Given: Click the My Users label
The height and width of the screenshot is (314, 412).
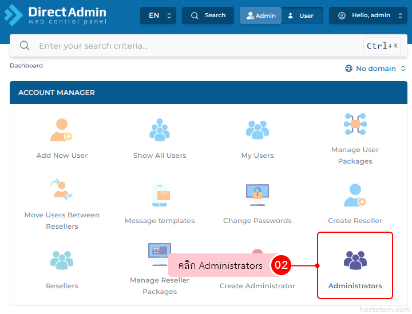Looking at the screenshot, I should [x=257, y=156].
